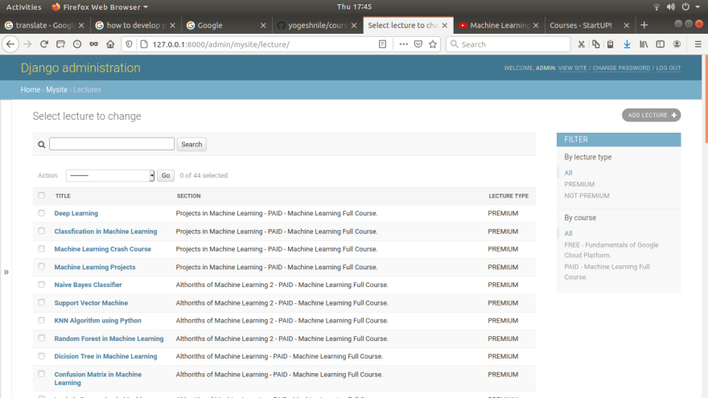Open the Library bookmarks icon

tap(644, 44)
